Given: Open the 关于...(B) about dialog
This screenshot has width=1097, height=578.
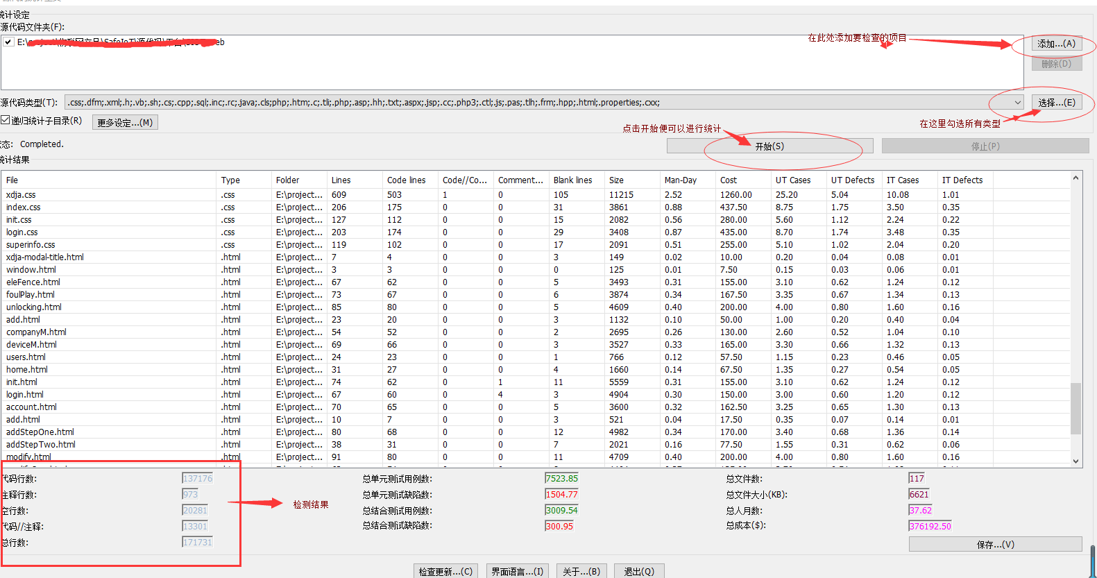Looking at the screenshot, I should [581, 572].
